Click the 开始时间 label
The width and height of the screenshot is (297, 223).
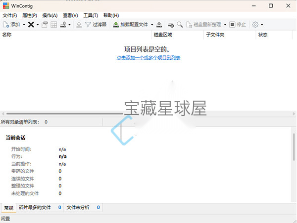21,149
